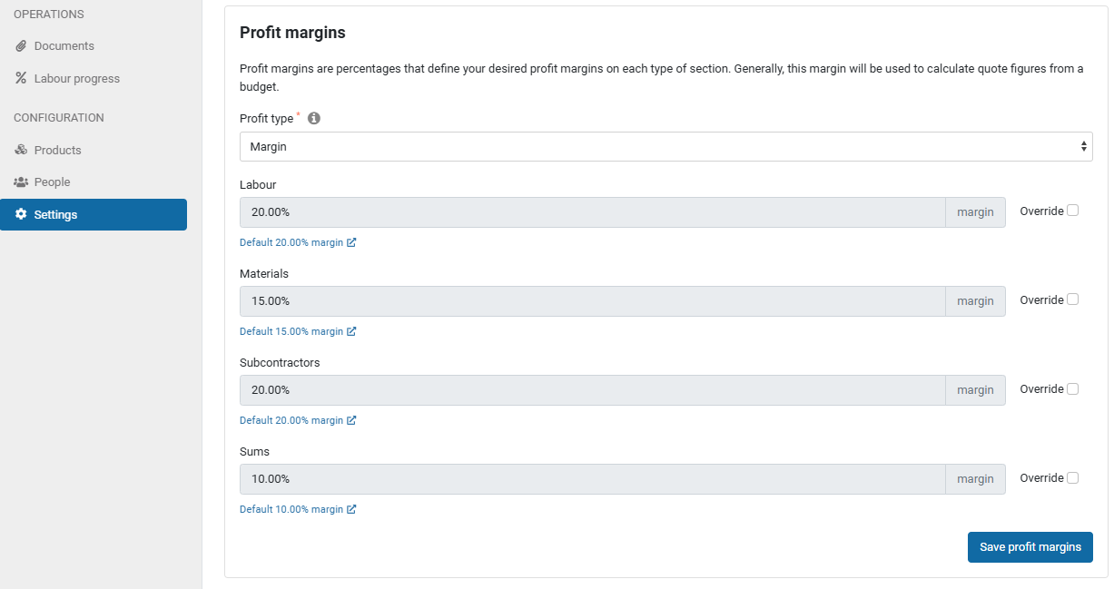The image size is (1114, 589).
Task: Open the Default 15.00% margin link
Action: coord(291,332)
